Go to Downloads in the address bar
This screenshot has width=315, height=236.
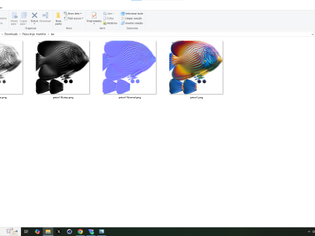(11, 34)
